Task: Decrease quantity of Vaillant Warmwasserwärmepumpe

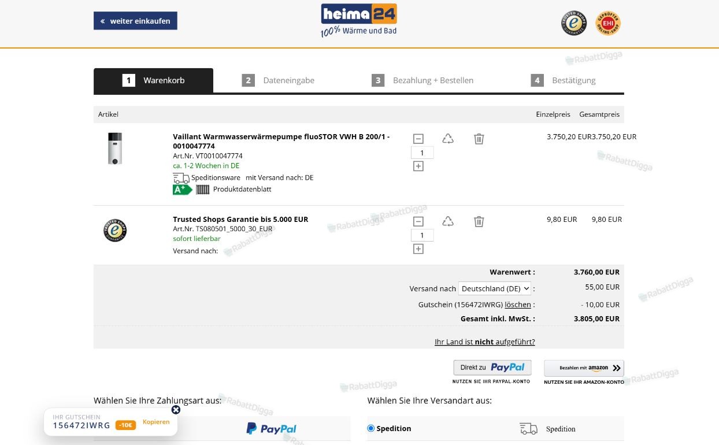Action: click(x=418, y=139)
